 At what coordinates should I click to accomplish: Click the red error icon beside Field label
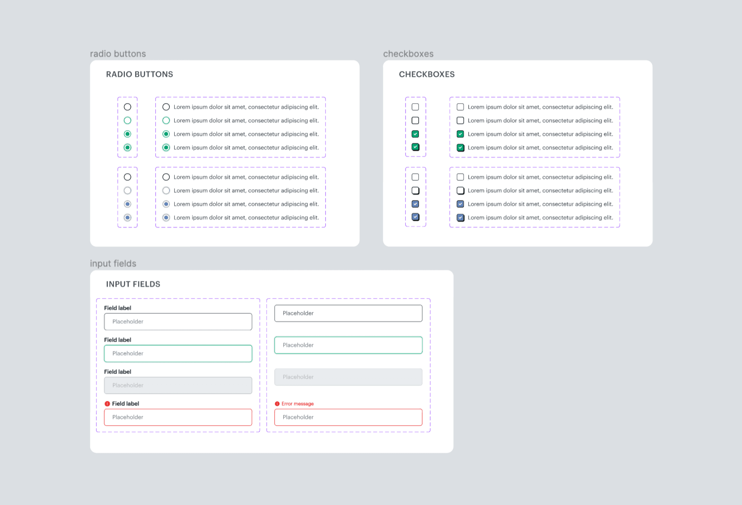(x=107, y=404)
